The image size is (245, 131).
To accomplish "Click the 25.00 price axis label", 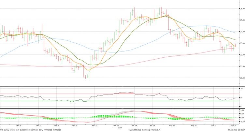I will point(242,20).
